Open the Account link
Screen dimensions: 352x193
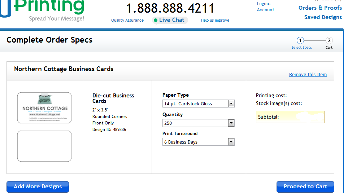tap(266, 10)
